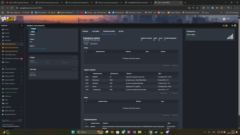The height and width of the screenshot is (135, 240).
Task: Switch to the ДРУЗЬЯ tab
Action: click(121, 31)
